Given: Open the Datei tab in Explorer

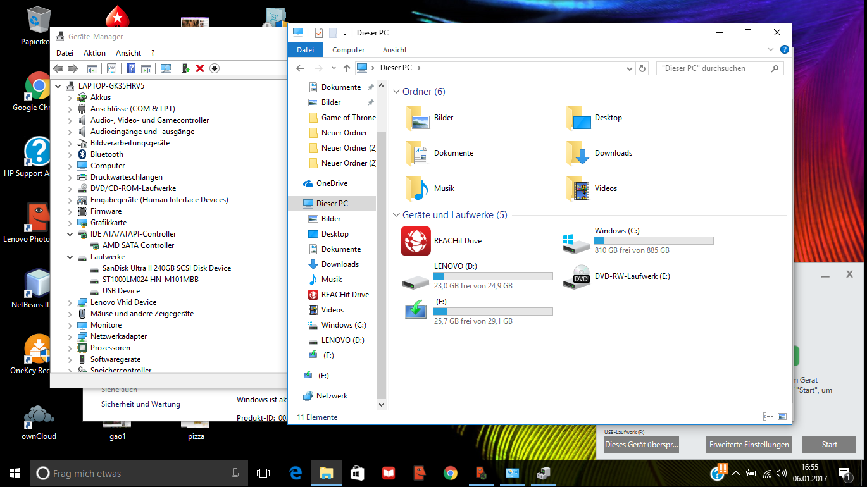Looking at the screenshot, I should (x=305, y=50).
